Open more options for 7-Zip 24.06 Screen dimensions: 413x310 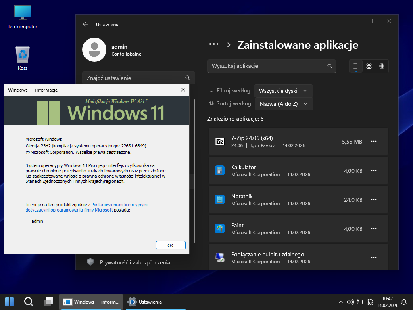point(374,141)
